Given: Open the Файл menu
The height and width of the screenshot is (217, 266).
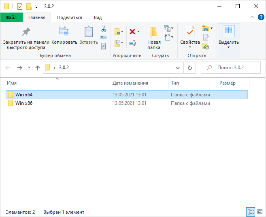Looking at the screenshot, I should pyautogui.click(x=11, y=17).
